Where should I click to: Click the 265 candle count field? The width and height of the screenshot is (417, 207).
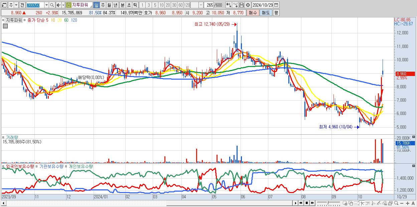point(210,5)
